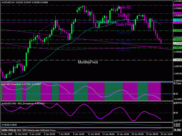Screen dimensions: 182x136
Task: Click the 0.88920 price axis value
Action: [178, 81]
